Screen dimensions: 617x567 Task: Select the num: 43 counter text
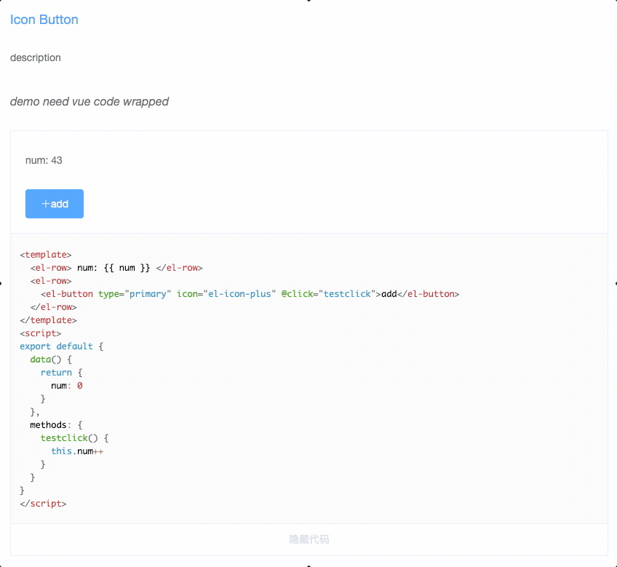pos(43,160)
